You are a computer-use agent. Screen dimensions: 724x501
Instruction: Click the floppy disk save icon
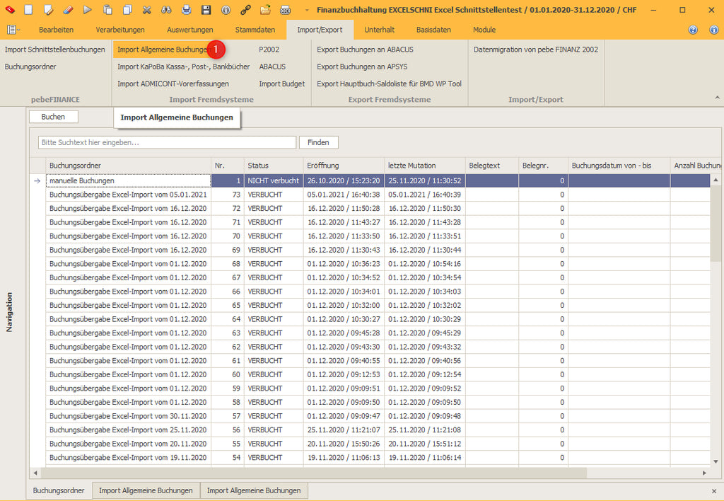(x=206, y=10)
